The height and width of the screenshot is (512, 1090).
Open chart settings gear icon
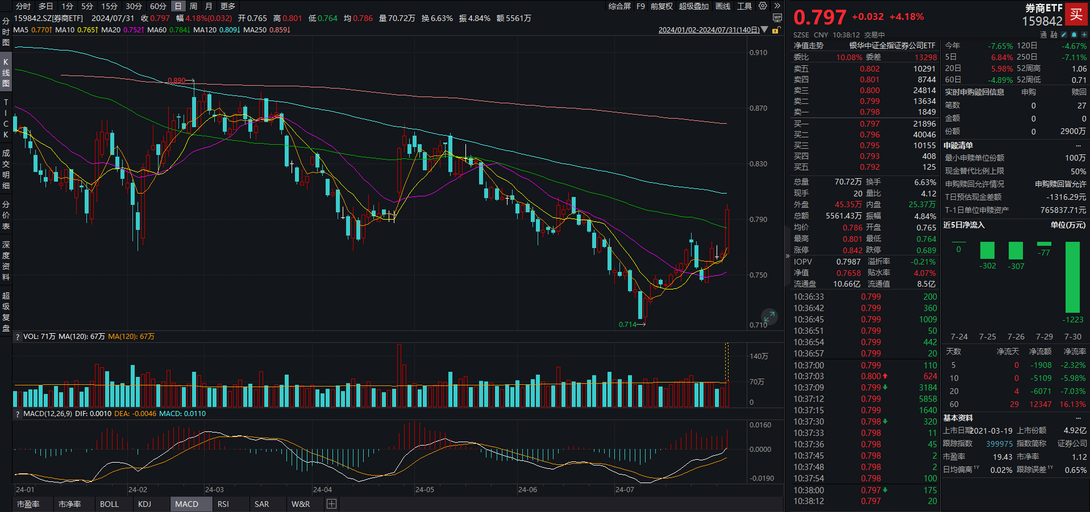click(x=763, y=6)
